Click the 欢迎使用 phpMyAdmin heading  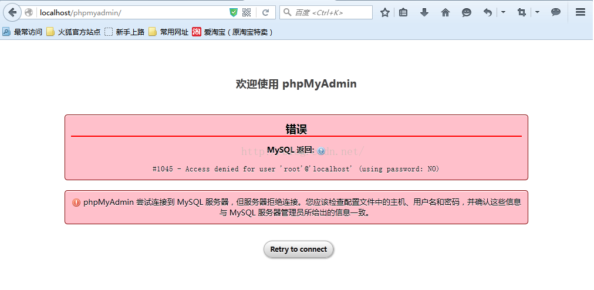296,84
